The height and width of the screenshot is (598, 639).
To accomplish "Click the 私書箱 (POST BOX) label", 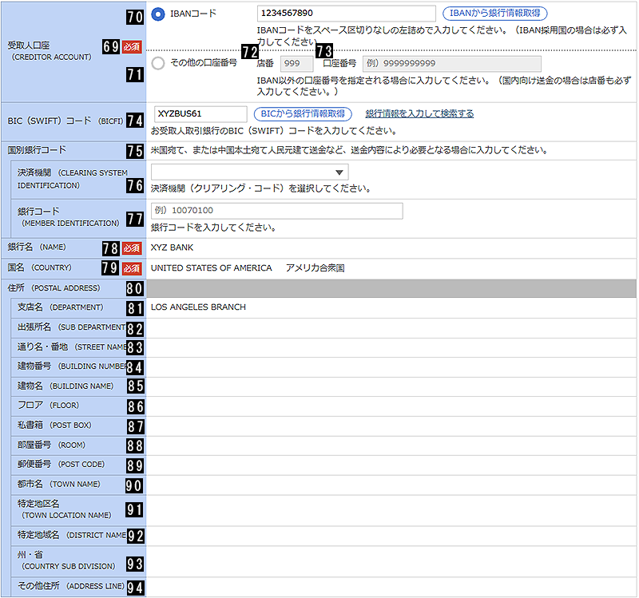I will coord(54,425).
